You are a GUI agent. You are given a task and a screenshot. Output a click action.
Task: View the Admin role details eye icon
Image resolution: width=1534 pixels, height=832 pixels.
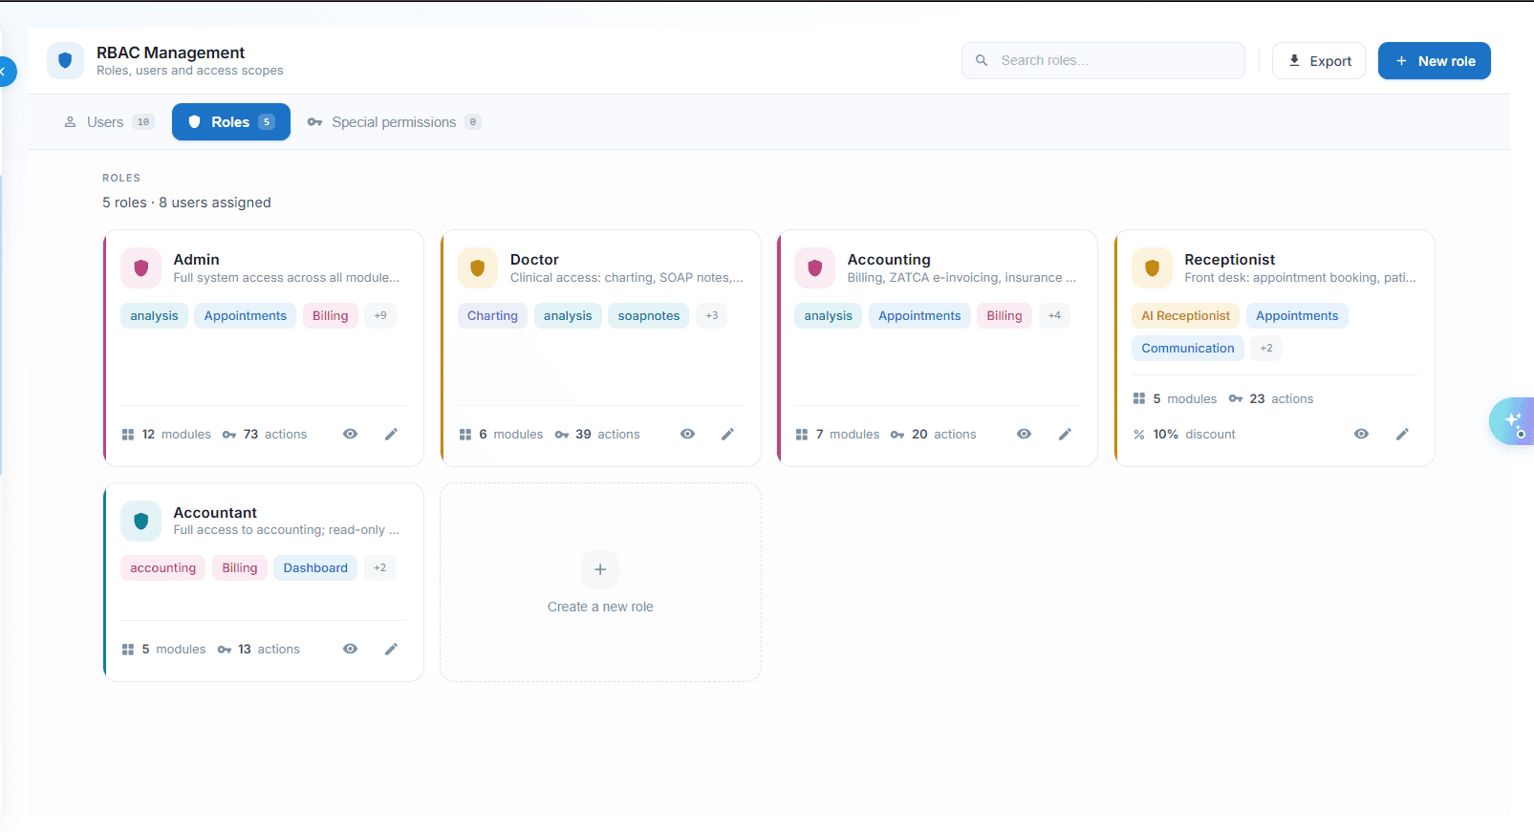point(351,434)
